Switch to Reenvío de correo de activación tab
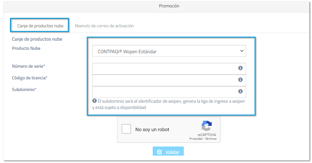312x163 pixels. (x=104, y=26)
